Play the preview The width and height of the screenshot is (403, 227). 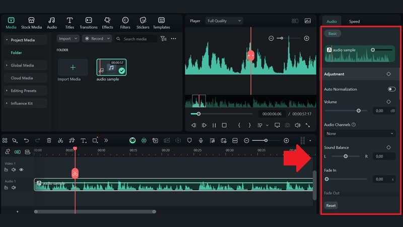coord(204,125)
